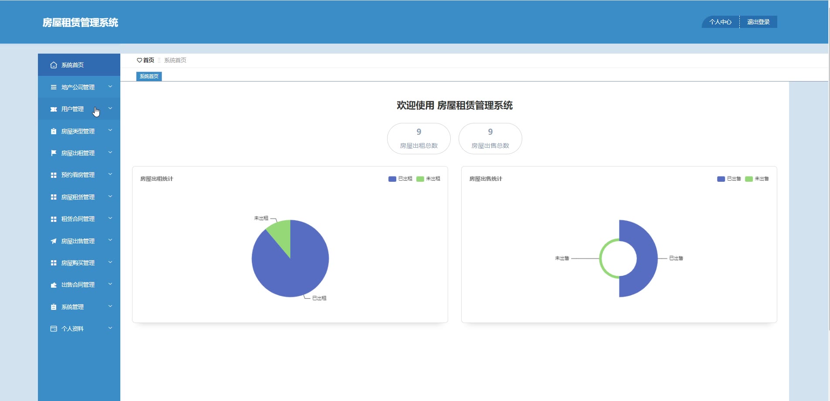830x401 pixels.
Task: Click the grid icon beside 房屋购买管理
Action: [54, 263]
